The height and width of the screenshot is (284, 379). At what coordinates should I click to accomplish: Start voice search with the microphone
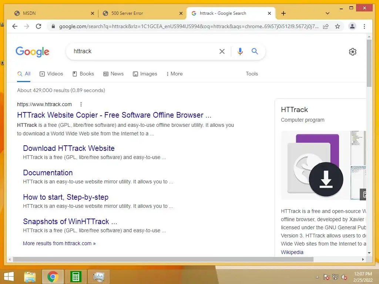point(240,51)
